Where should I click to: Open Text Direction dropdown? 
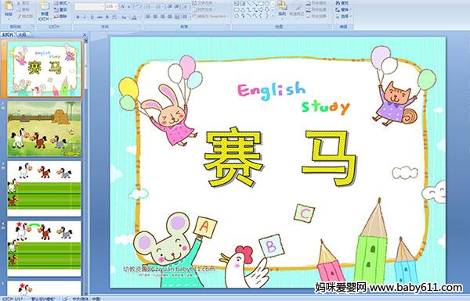(x=204, y=2)
